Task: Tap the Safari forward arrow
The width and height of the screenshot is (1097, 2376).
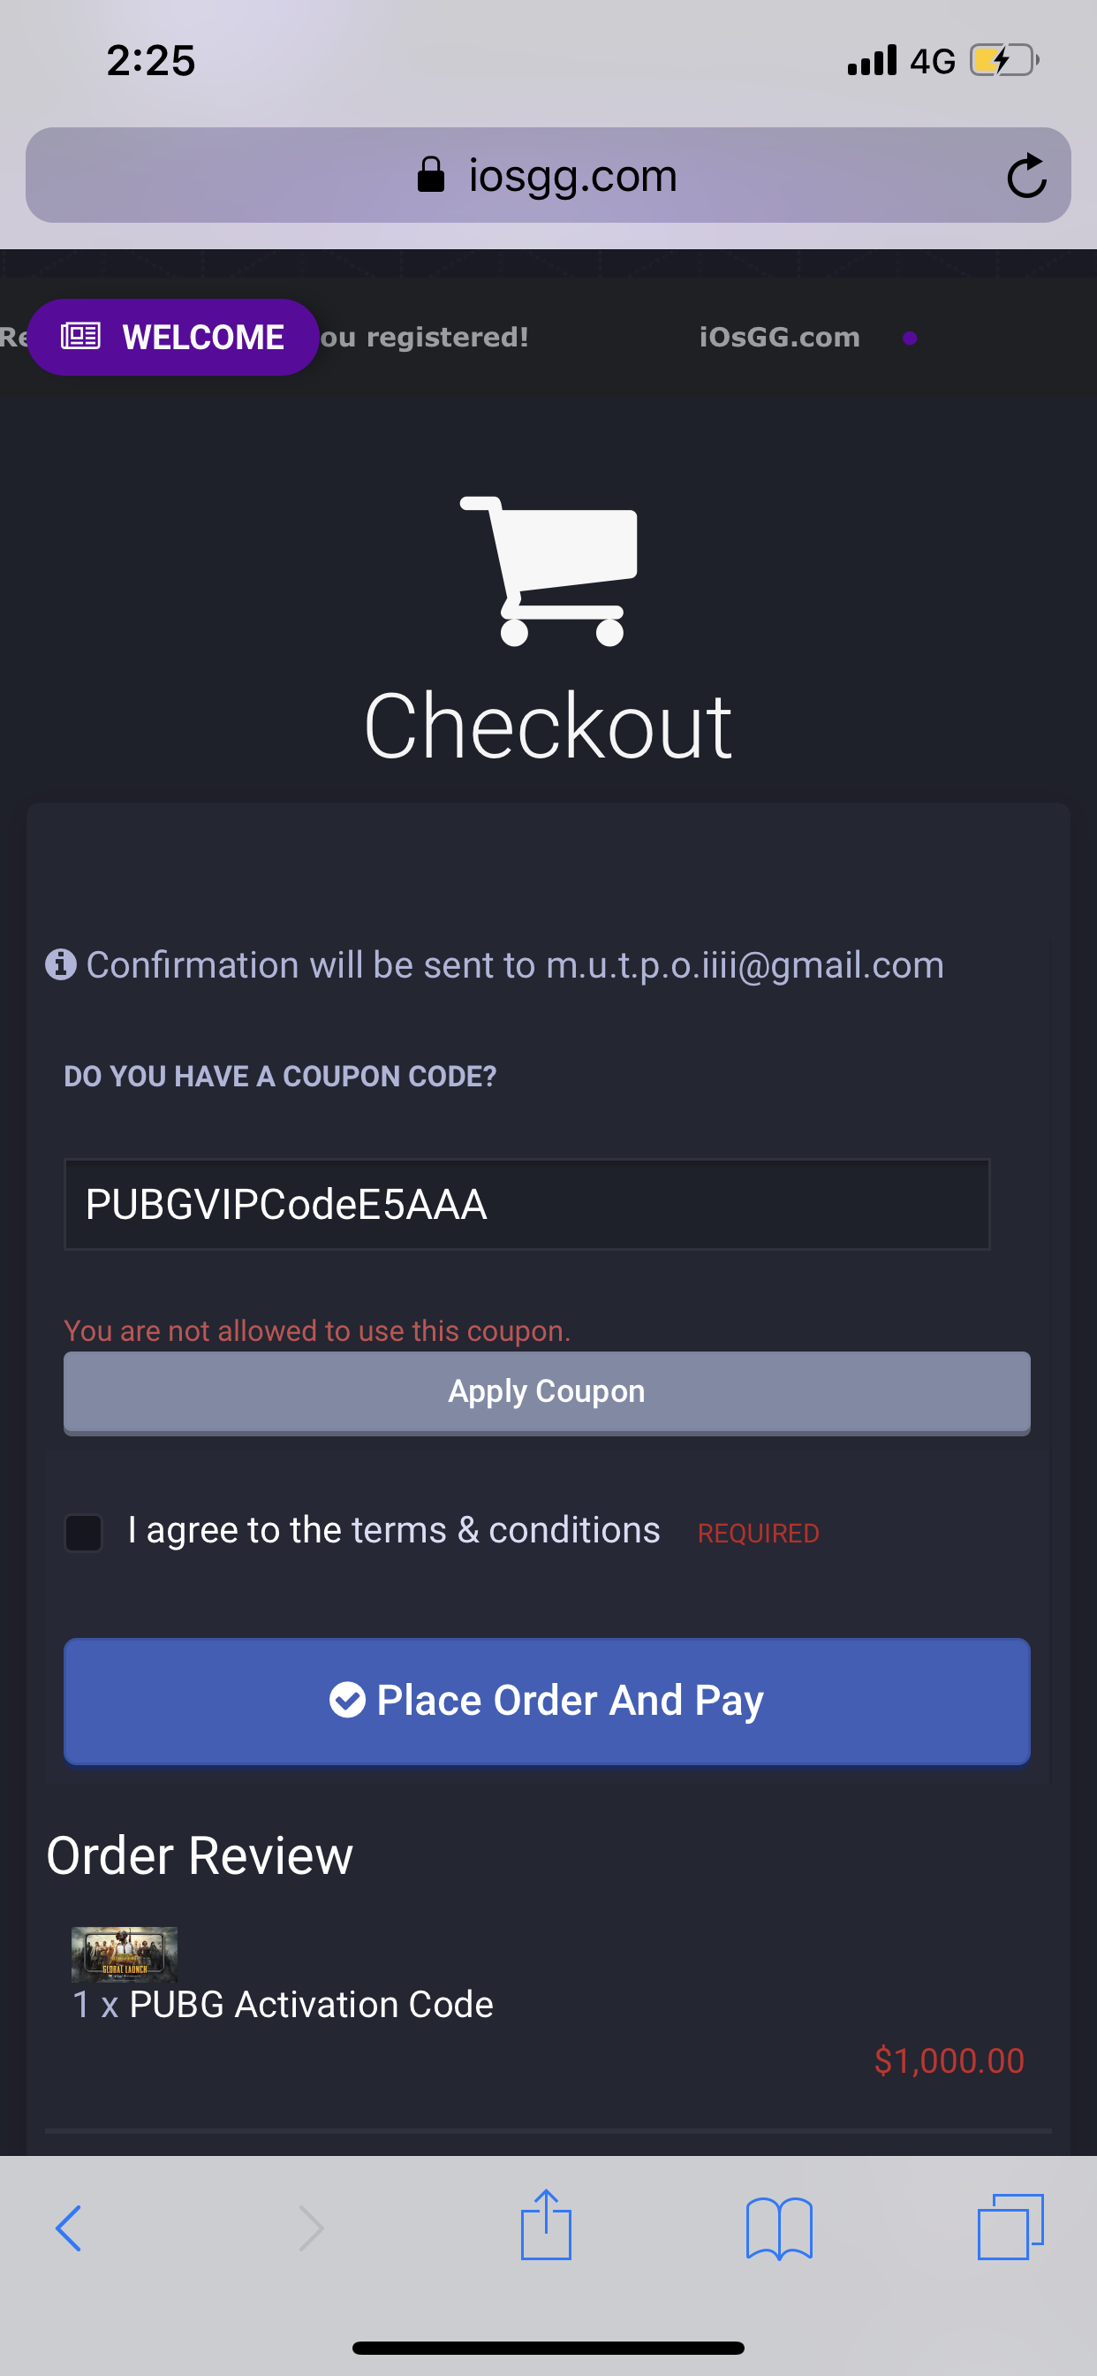Action: (x=311, y=2228)
